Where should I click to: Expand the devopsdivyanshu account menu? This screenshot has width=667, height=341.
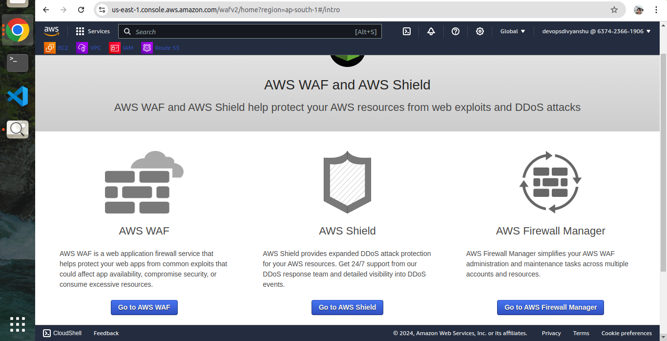coord(596,31)
